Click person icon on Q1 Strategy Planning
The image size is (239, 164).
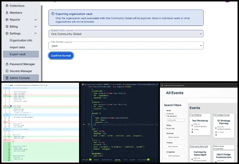216,135
